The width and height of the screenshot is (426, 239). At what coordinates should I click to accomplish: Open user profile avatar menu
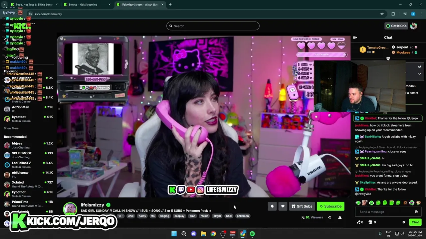pos(414,26)
